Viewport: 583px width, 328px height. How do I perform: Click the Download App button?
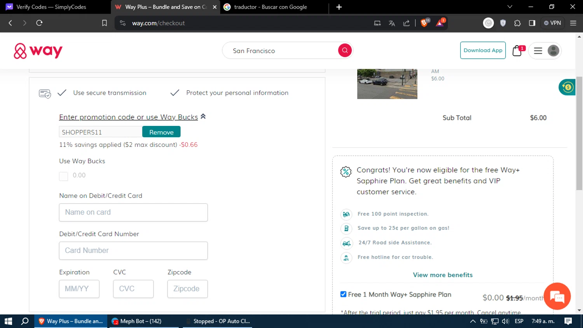(x=483, y=50)
